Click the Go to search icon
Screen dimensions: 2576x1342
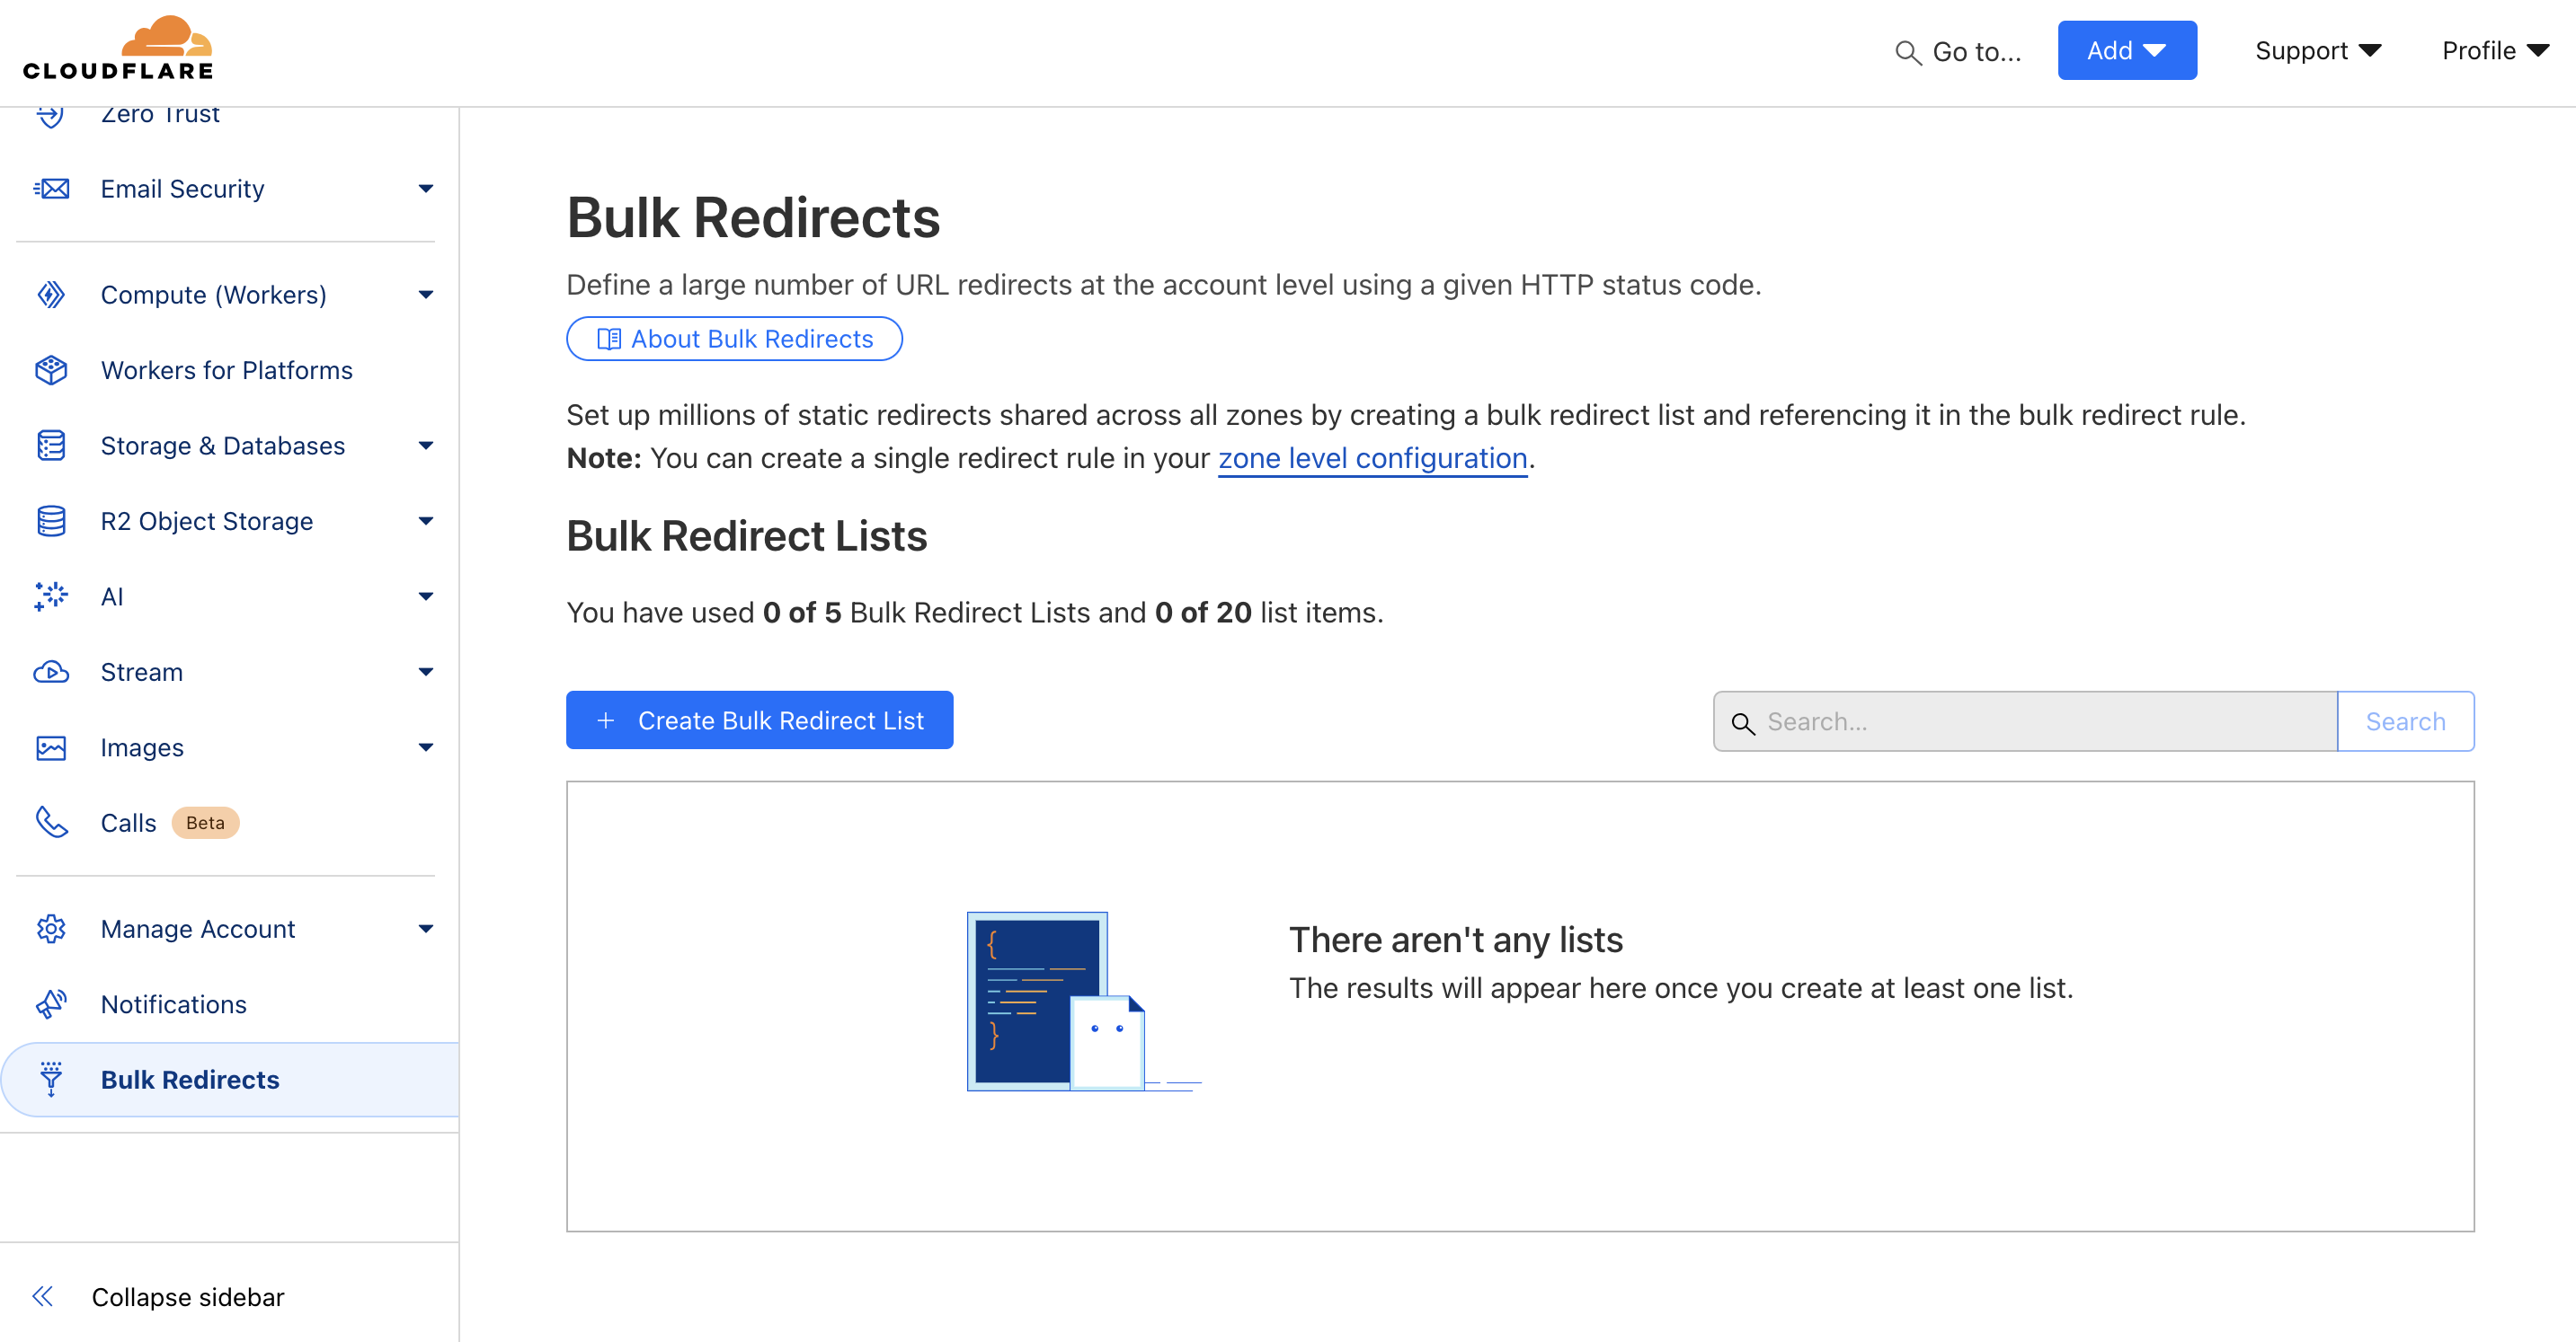coord(1903,51)
